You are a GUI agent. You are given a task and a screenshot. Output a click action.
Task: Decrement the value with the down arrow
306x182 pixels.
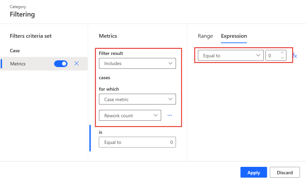[x=282, y=58]
